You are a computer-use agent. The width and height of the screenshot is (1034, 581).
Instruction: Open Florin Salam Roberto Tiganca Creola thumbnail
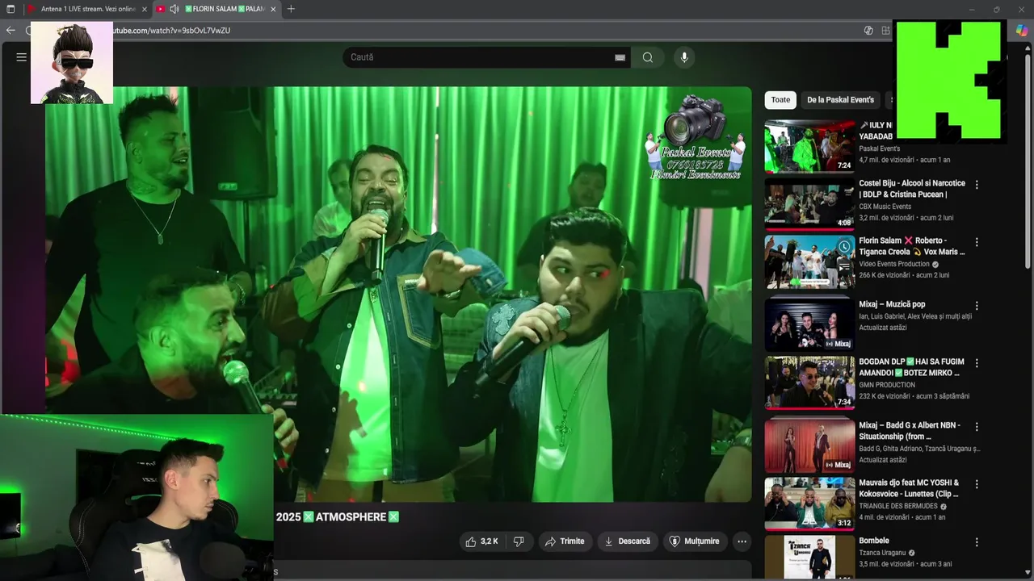click(x=809, y=261)
